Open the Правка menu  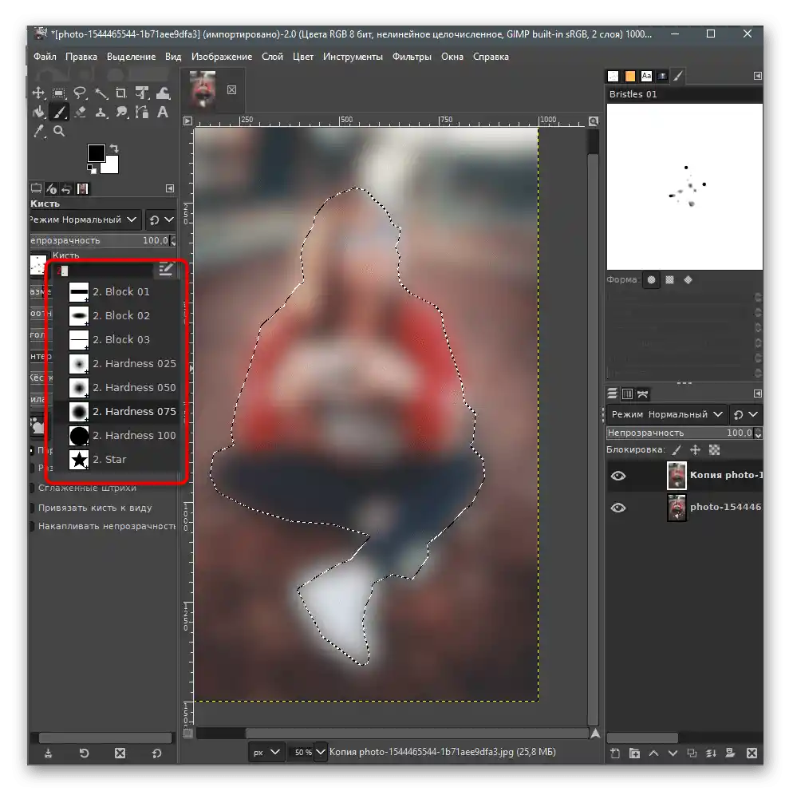81,57
